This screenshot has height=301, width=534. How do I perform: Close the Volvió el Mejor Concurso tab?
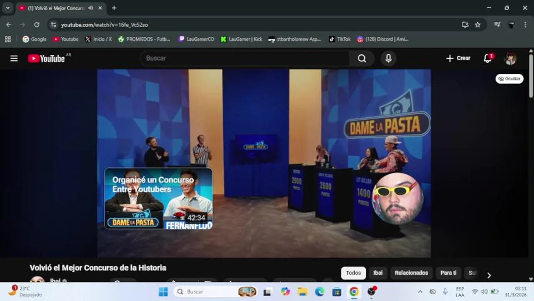click(x=100, y=8)
